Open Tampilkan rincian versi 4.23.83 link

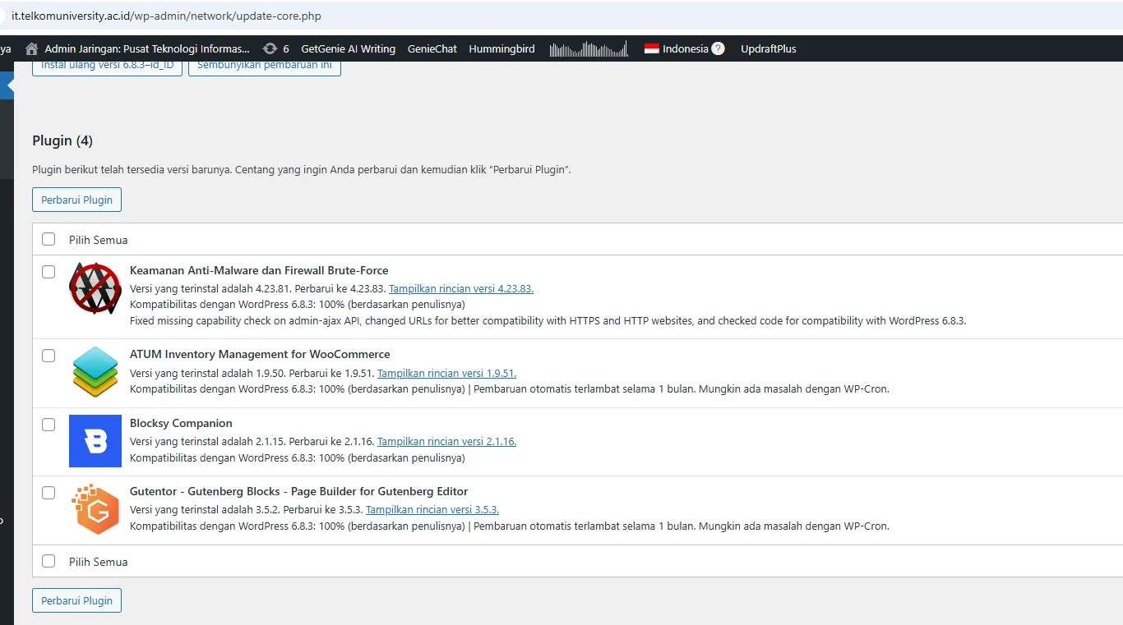[460, 288]
